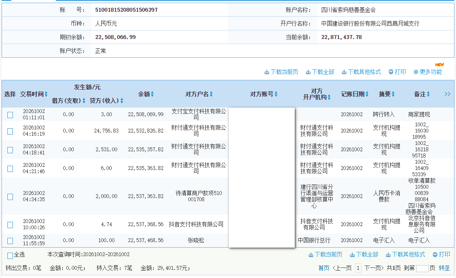This screenshot has height=278, width=456.
Task: Click 商家提现 remark cell
Action: click(419, 115)
